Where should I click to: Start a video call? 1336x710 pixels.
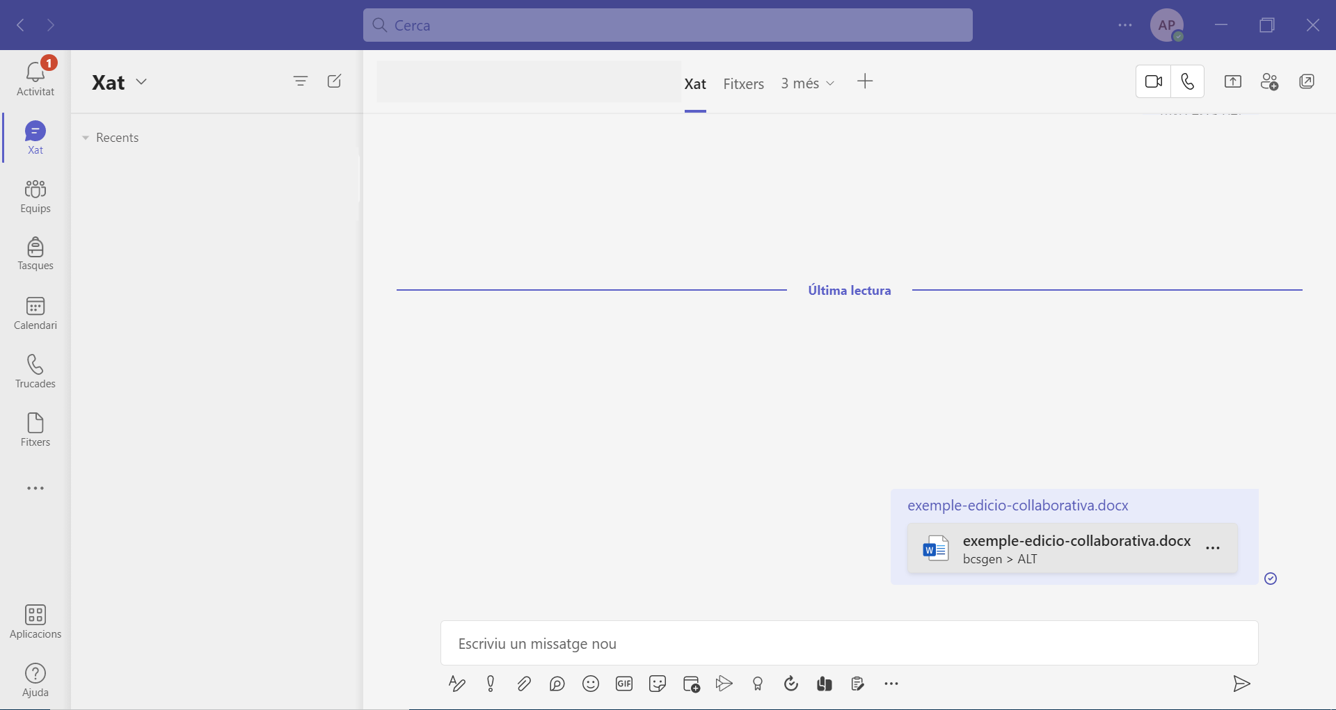coord(1154,82)
